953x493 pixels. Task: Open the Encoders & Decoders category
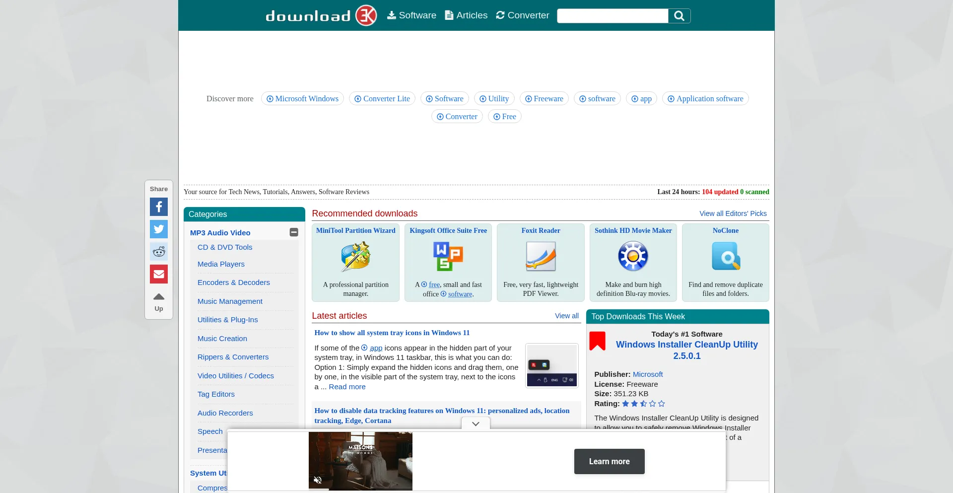click(x=234, y=282)
